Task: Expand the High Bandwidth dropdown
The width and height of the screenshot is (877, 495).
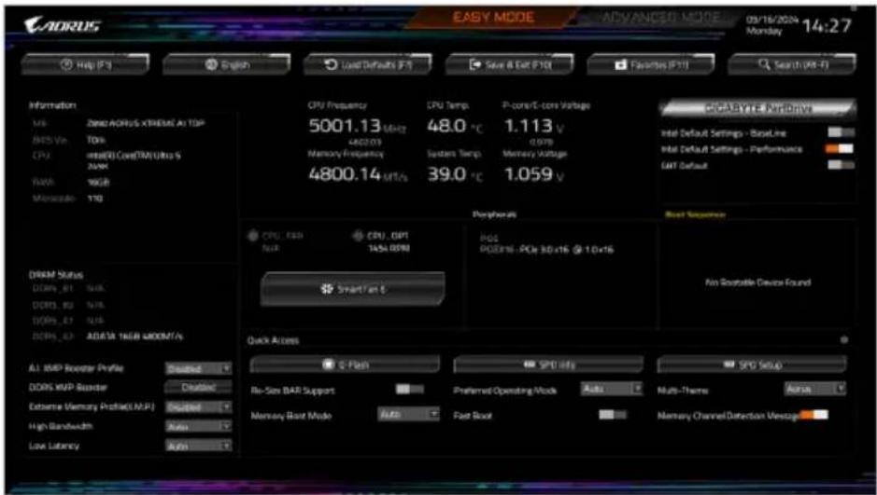Action: (x=198, y=427)
